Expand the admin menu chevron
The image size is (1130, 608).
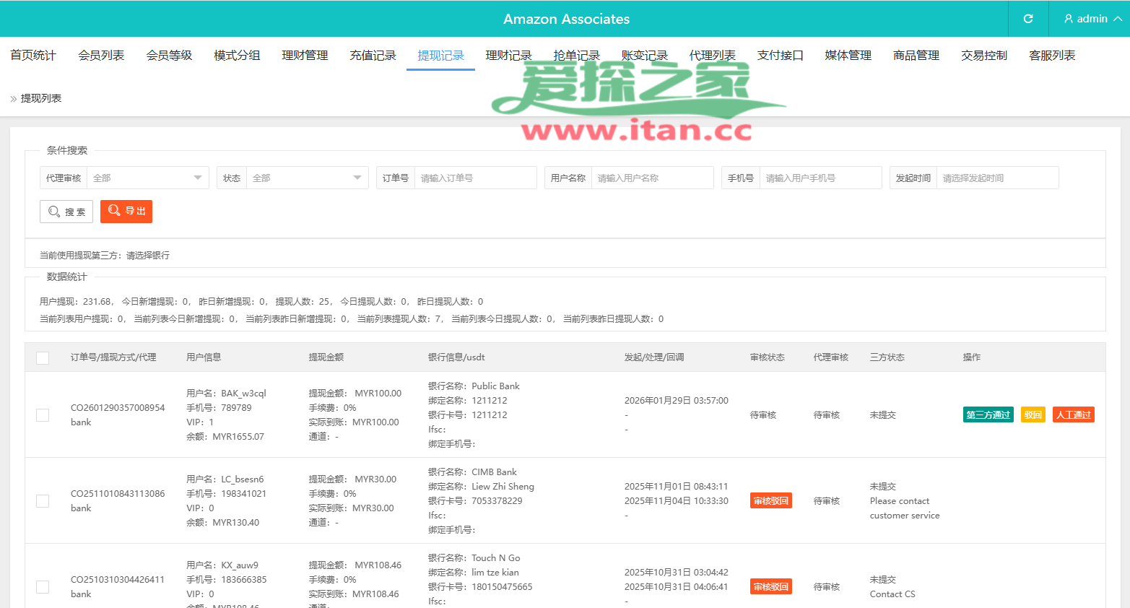point(1118,19)
